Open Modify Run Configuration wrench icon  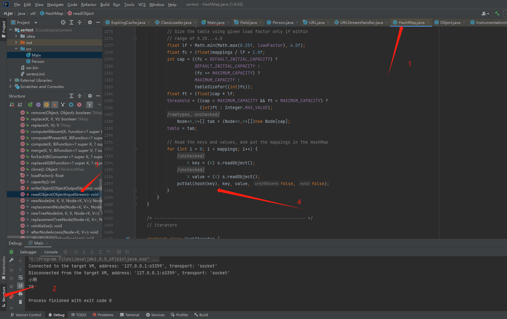pos(11,260)
